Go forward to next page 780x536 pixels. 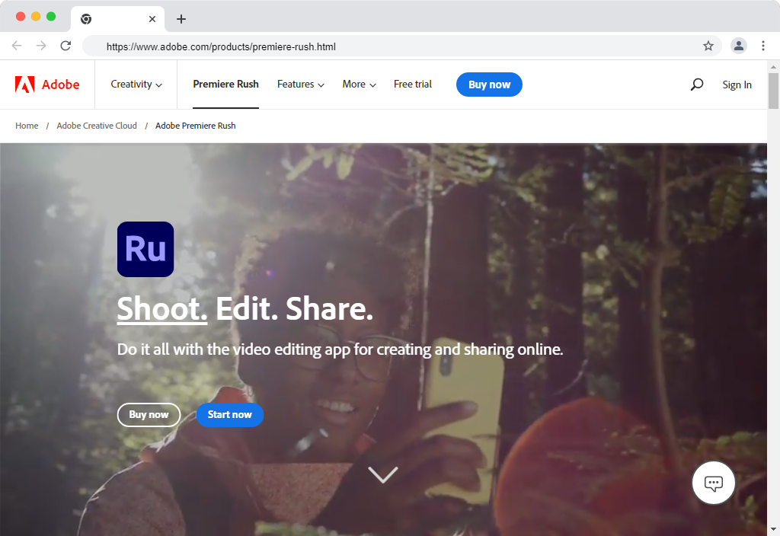click(x=41, y=46)
